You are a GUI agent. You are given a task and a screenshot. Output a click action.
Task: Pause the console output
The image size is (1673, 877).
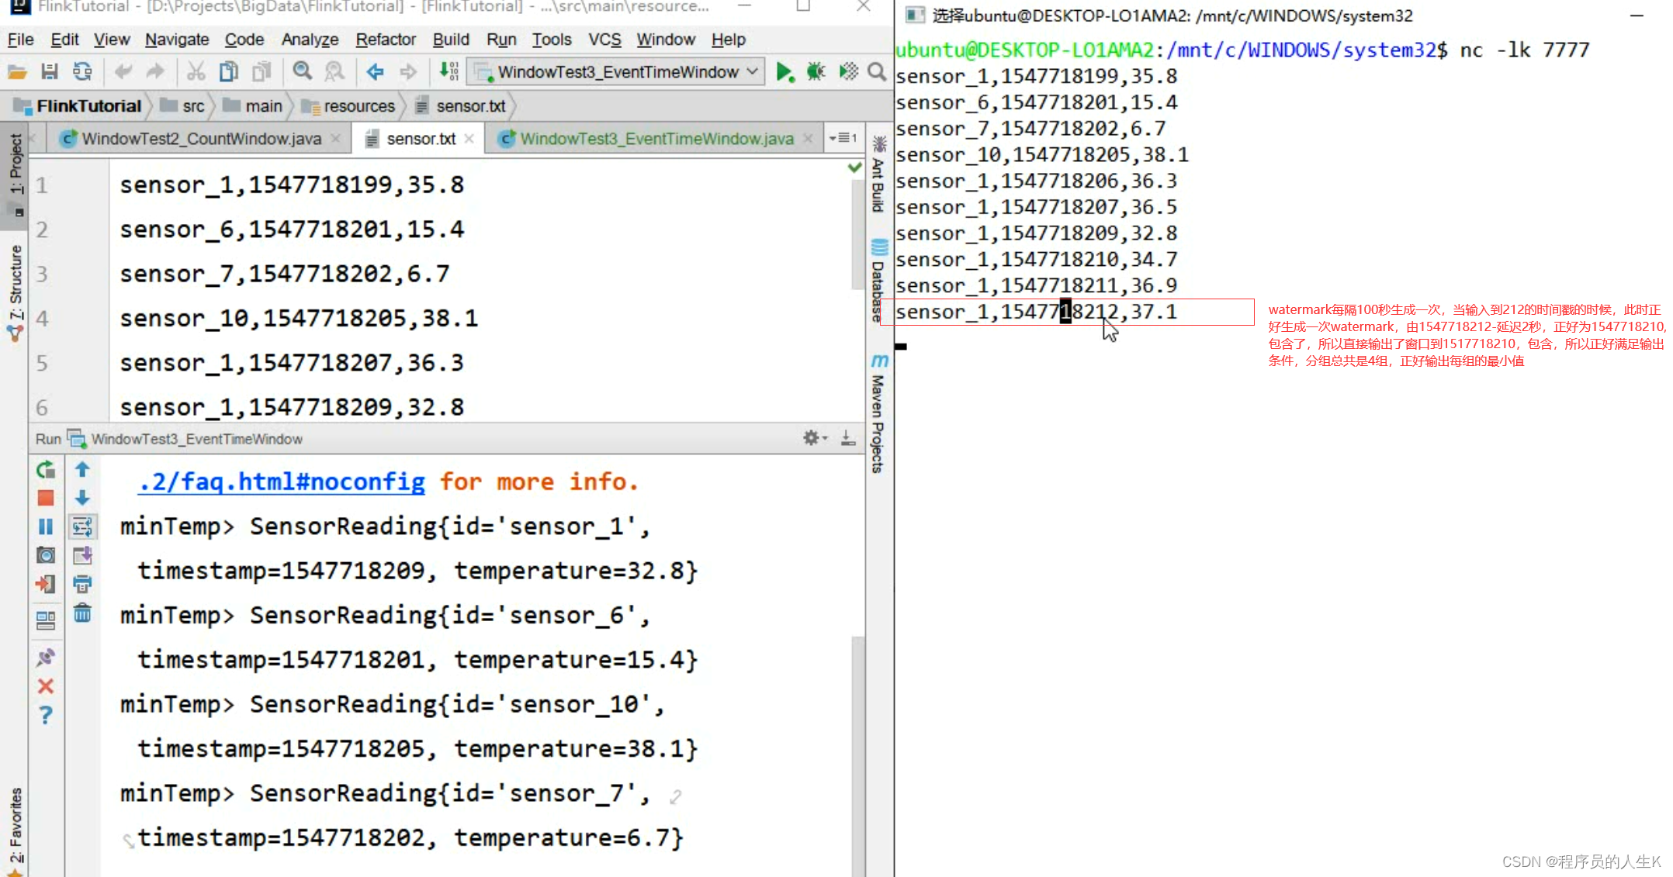(x=46, y=527)
